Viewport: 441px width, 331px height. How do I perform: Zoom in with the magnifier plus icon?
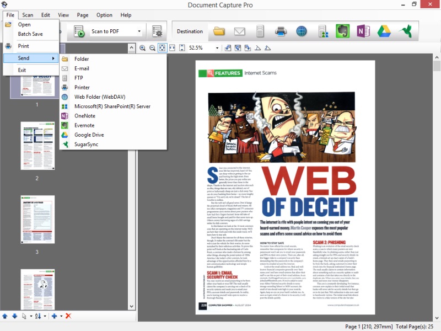[x=142, y=48]
